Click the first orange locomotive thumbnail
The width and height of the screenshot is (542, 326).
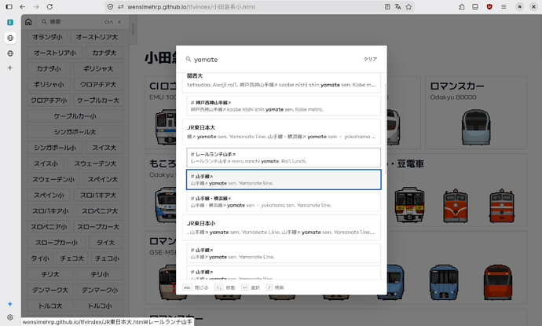456,205
